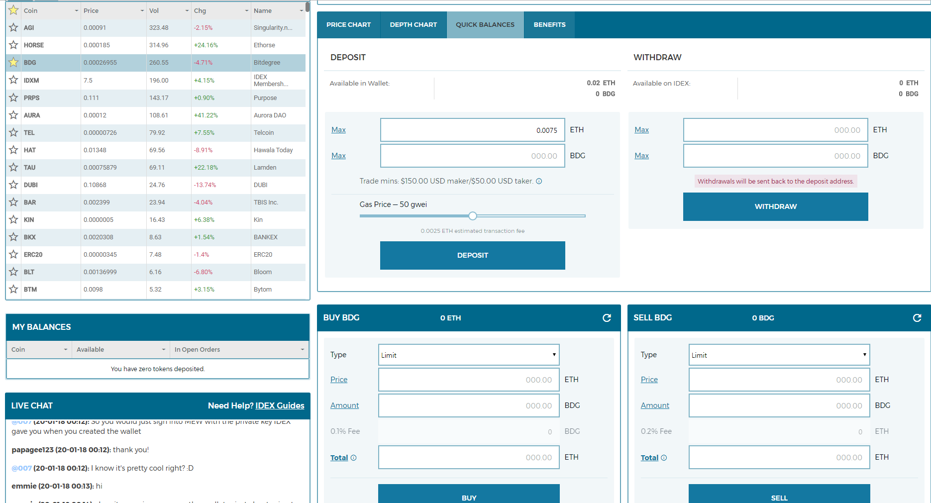Click Max for BDG deposit
This screenshot has height=503, width=931.
(338, 156)
